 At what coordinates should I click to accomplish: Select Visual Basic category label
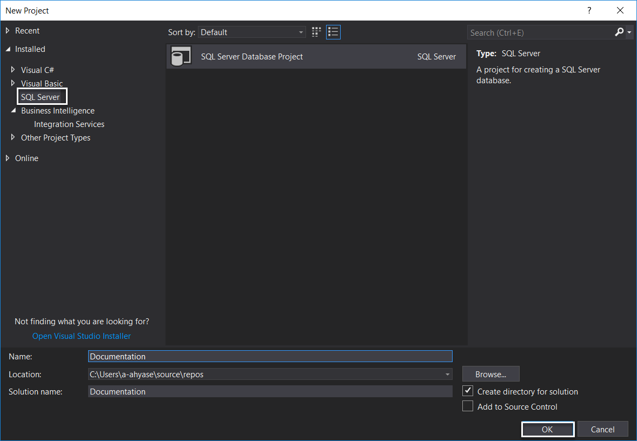(x=42, y=83)
